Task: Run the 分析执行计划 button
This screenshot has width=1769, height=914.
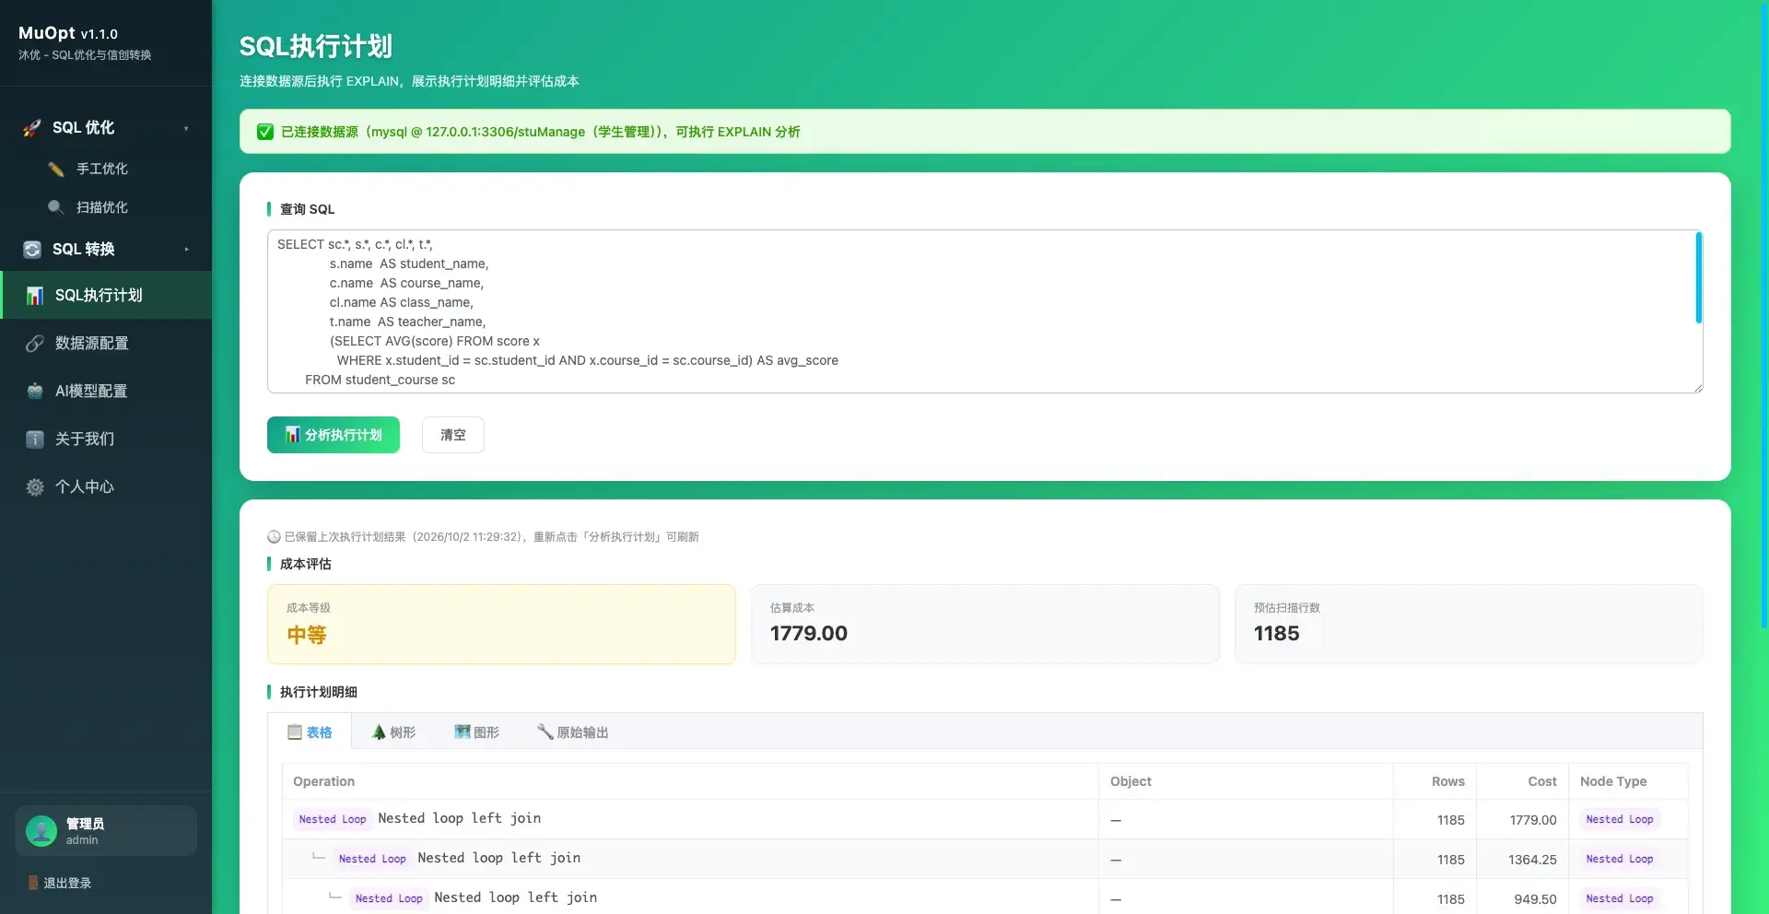Action: click(334, 435)
